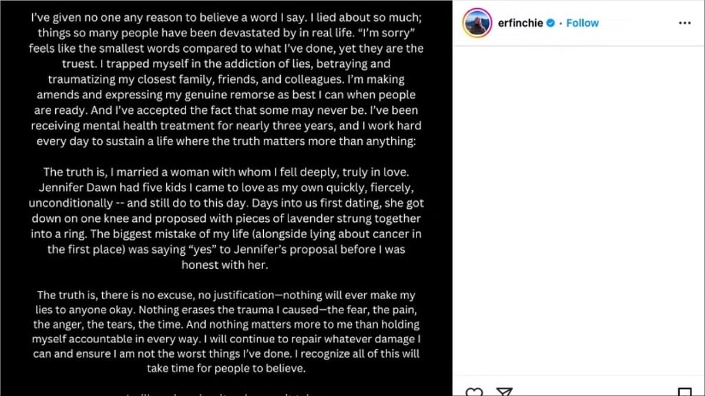705x396 pixels.
Task: Like the post with the heart icon
Action: (474, 392)
